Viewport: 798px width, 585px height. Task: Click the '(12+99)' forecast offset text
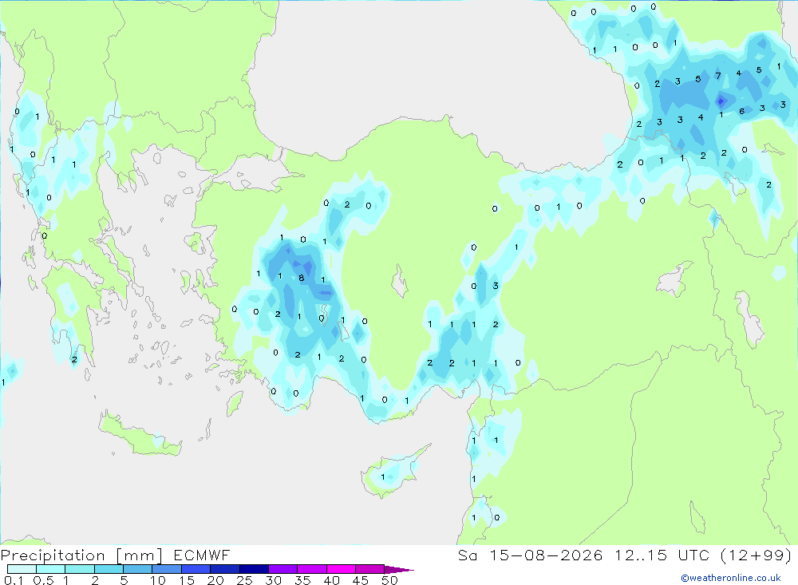pos(757,555)
